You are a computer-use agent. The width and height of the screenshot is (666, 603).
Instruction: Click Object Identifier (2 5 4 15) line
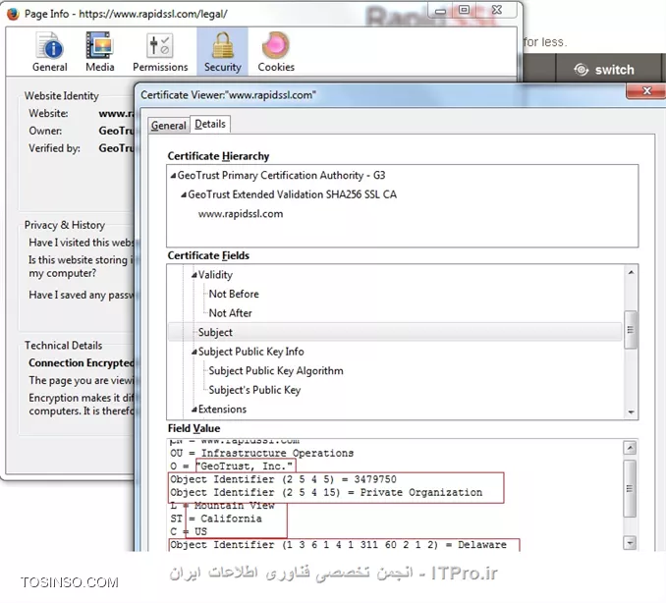(326, 493)
